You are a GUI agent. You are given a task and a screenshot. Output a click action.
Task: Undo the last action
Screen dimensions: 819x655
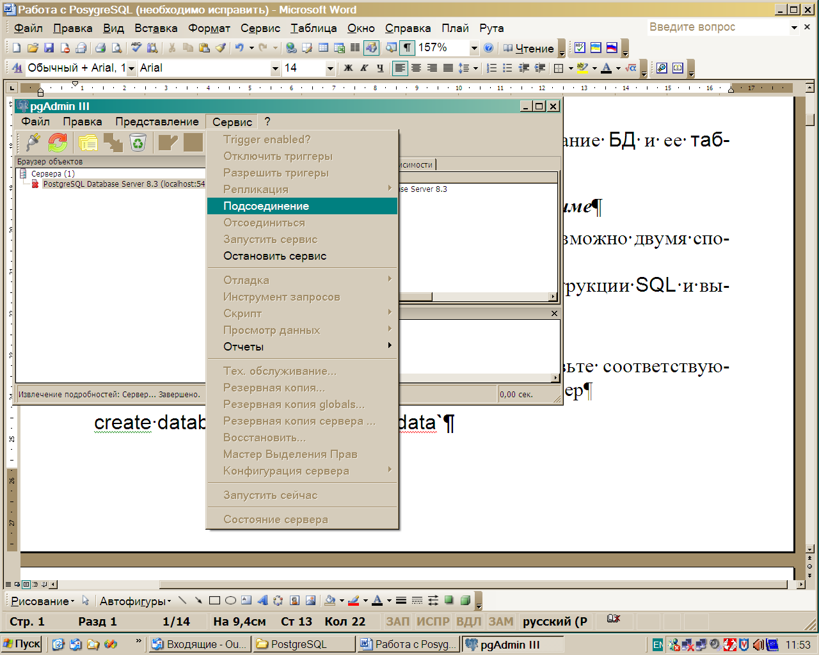click(x=239, y=48)
